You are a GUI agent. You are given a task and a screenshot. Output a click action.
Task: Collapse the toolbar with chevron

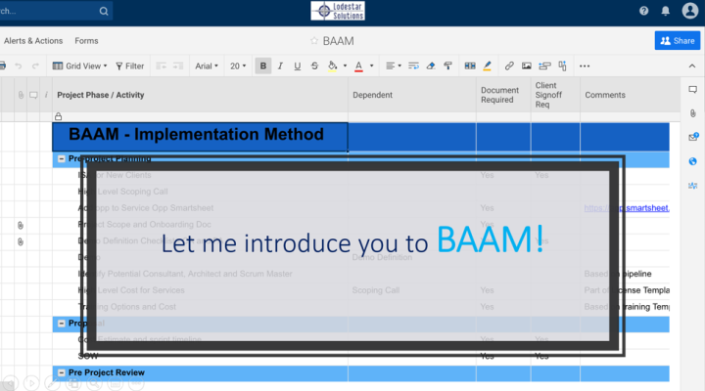(692, 66)
